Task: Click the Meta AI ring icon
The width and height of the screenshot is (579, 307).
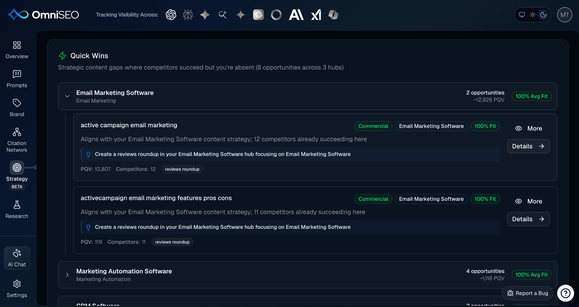Action: click(276, 15)
